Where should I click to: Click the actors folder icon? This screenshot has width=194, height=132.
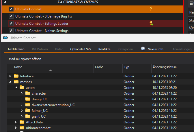click(x=22, y=87)
